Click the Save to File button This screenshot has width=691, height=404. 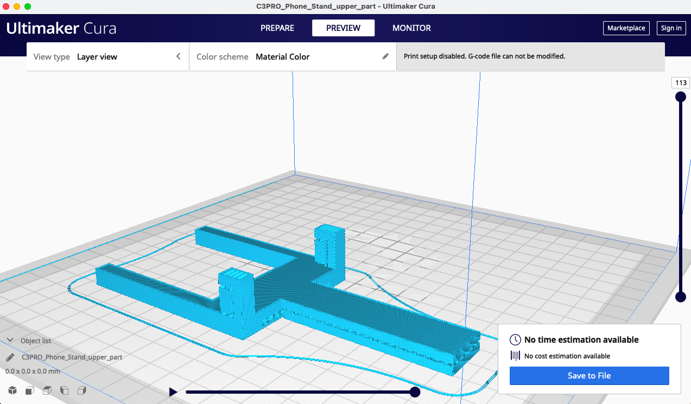(x=589, y=375)
